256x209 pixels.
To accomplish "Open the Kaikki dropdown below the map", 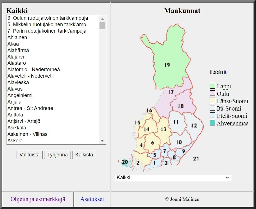I will [x=173, y=177].
